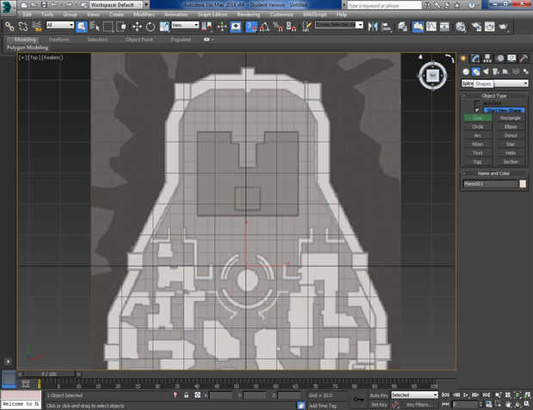Open the Modify command panel tab
The image size is (533, 410).
click(x=475, y=58)
